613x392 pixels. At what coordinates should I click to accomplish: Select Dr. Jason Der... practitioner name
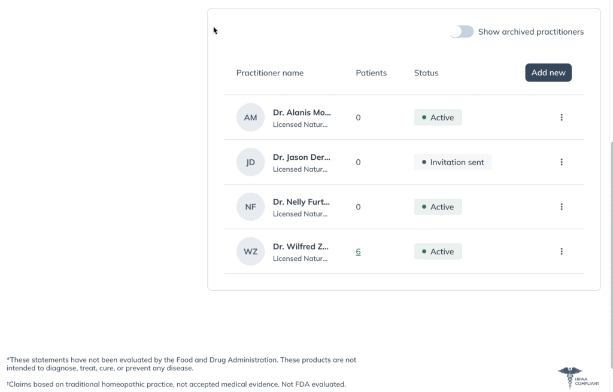302,157
